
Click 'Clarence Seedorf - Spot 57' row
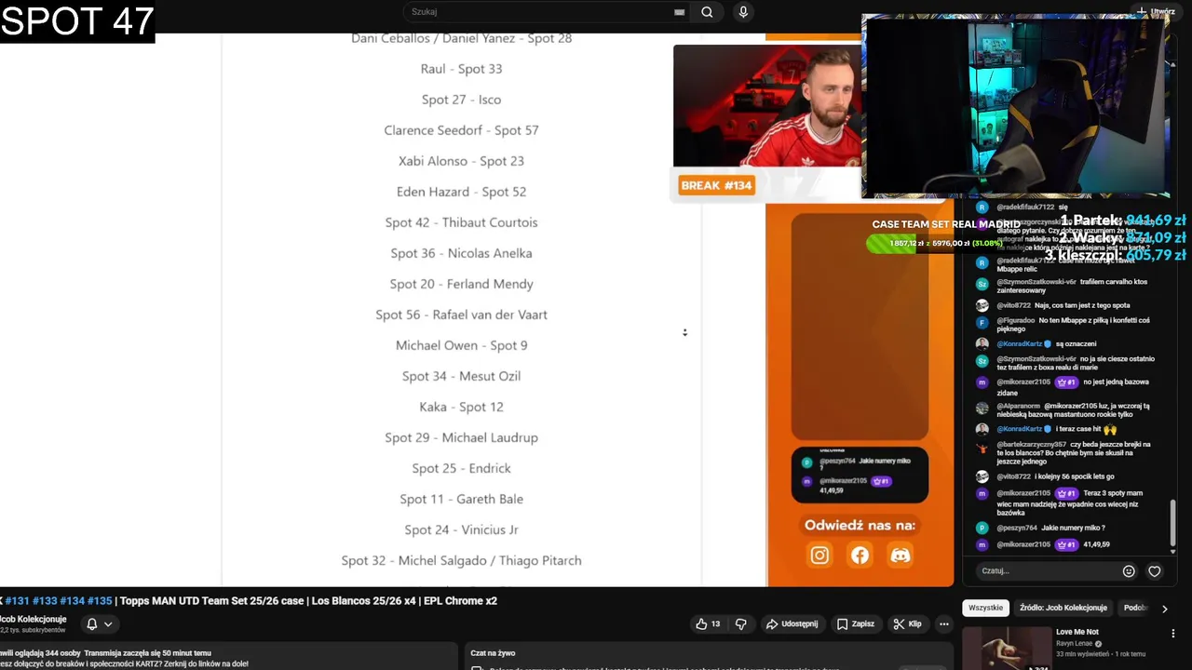tap(461, 130)
